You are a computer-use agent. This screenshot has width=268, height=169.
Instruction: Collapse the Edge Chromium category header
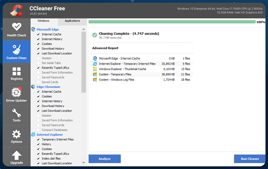tap(48, 87)
